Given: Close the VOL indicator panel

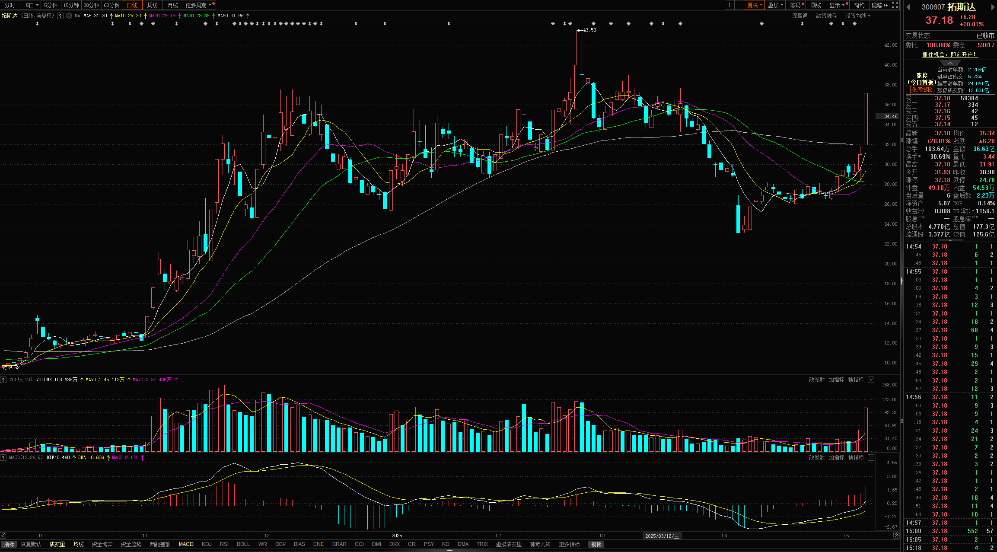Looking at the screenshot, I should pos(871,380).
